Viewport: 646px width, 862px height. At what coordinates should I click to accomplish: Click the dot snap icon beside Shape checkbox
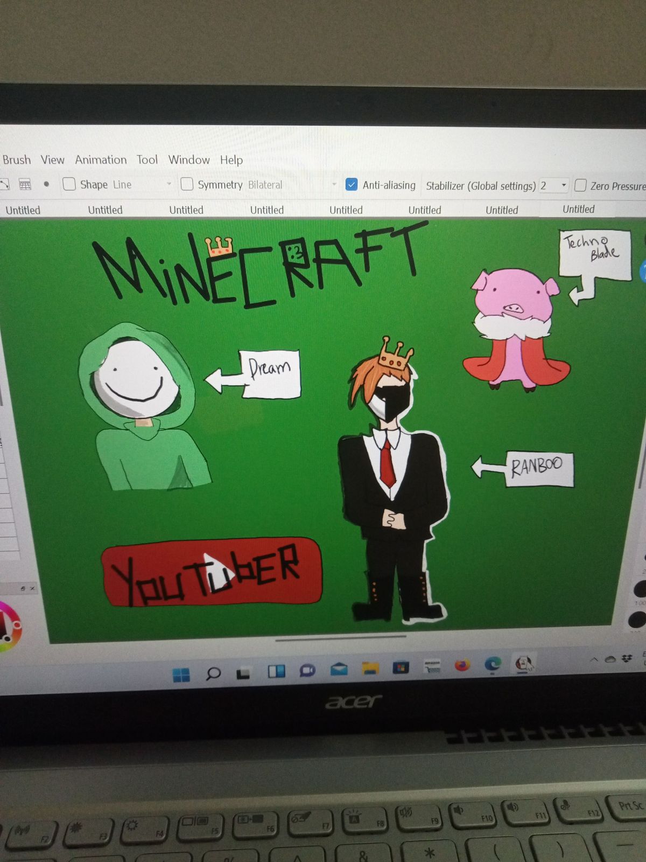(x=46, y=184)
